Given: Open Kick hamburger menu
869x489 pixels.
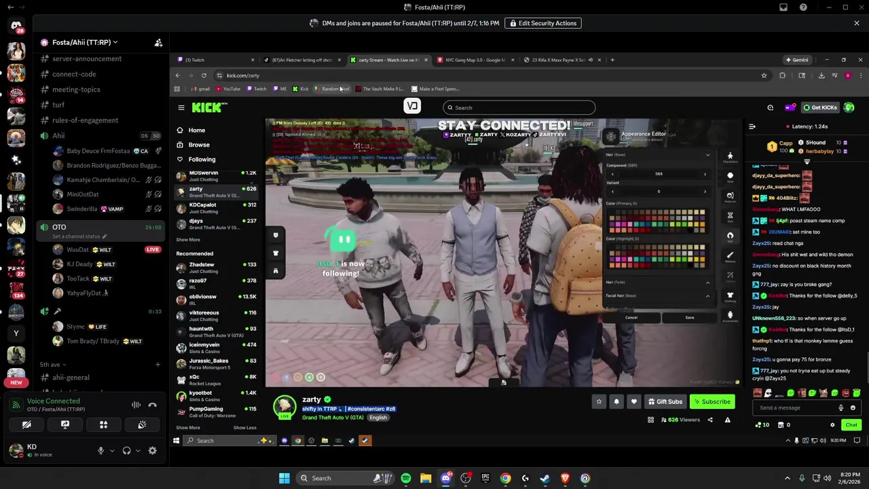Looking at the screenshot, I should 181,107.
